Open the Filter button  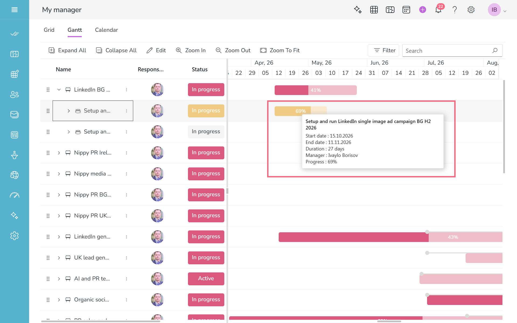[383, 50]
